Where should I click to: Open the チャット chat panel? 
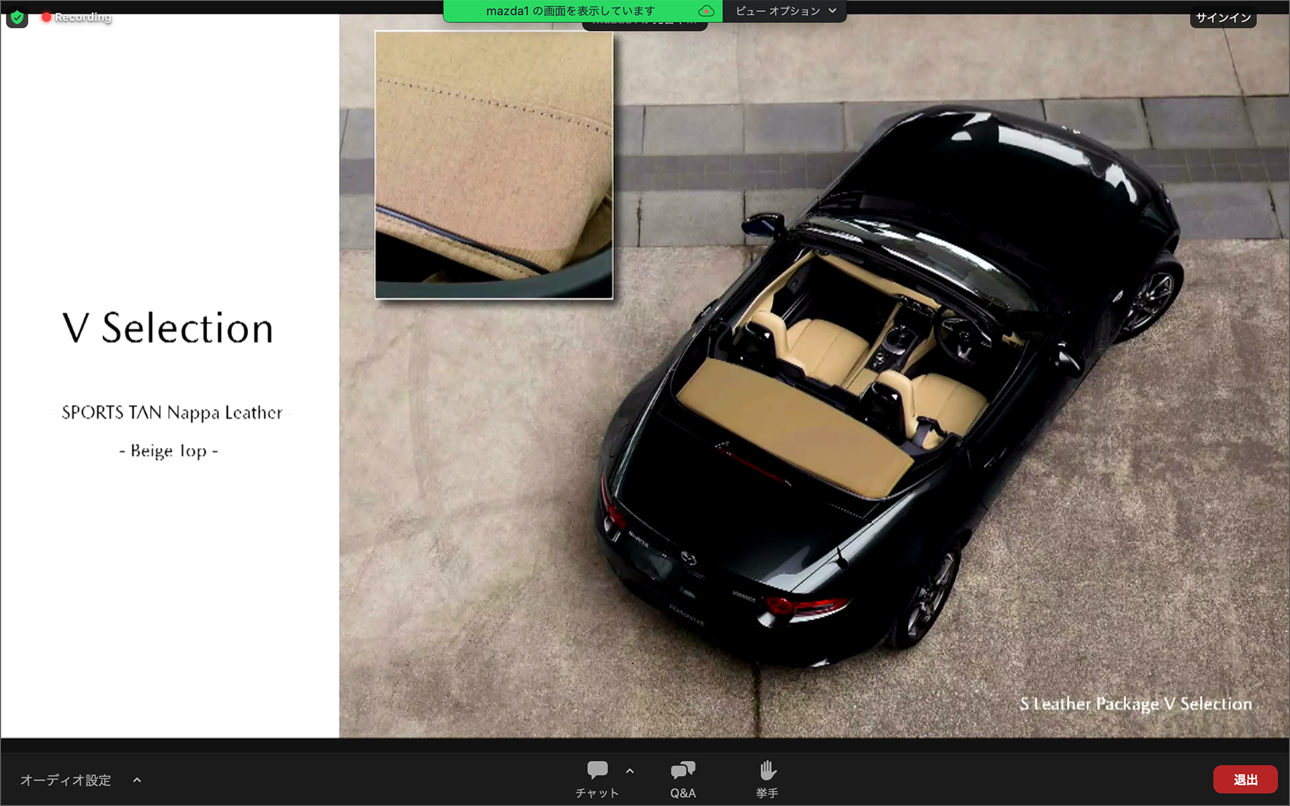[x=597, y=779]
